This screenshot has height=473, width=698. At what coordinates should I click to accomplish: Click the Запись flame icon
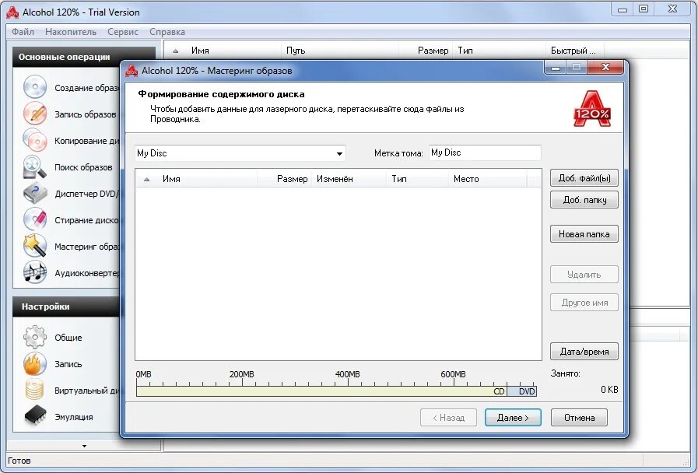[x=35, y=363]
